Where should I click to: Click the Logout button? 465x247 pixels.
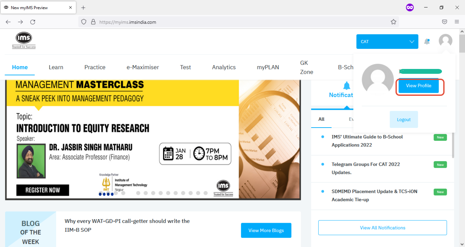[404, 119]
